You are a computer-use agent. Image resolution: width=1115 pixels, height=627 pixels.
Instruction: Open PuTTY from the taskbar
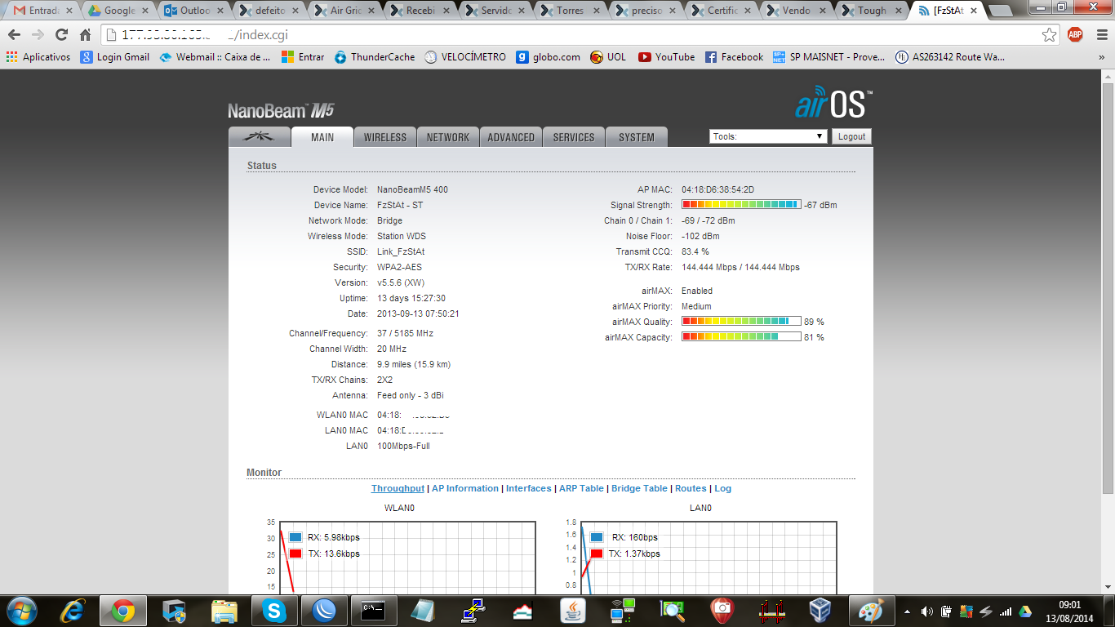pos(473,611)
